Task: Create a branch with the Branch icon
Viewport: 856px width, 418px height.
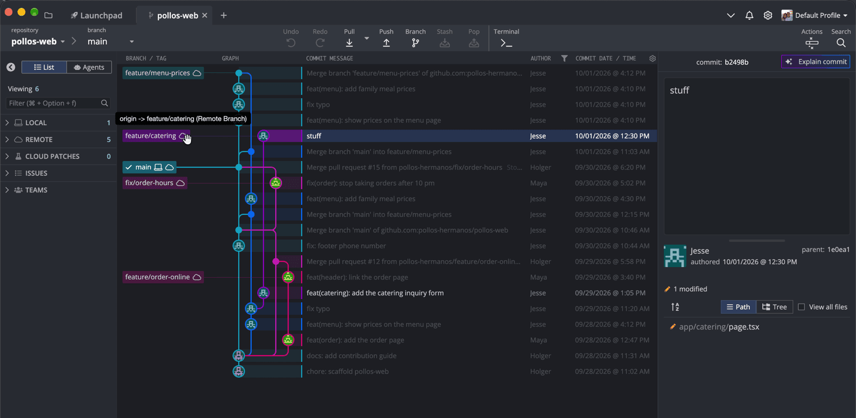Action: 416,43
